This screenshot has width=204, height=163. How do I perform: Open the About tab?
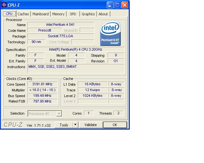103,14
